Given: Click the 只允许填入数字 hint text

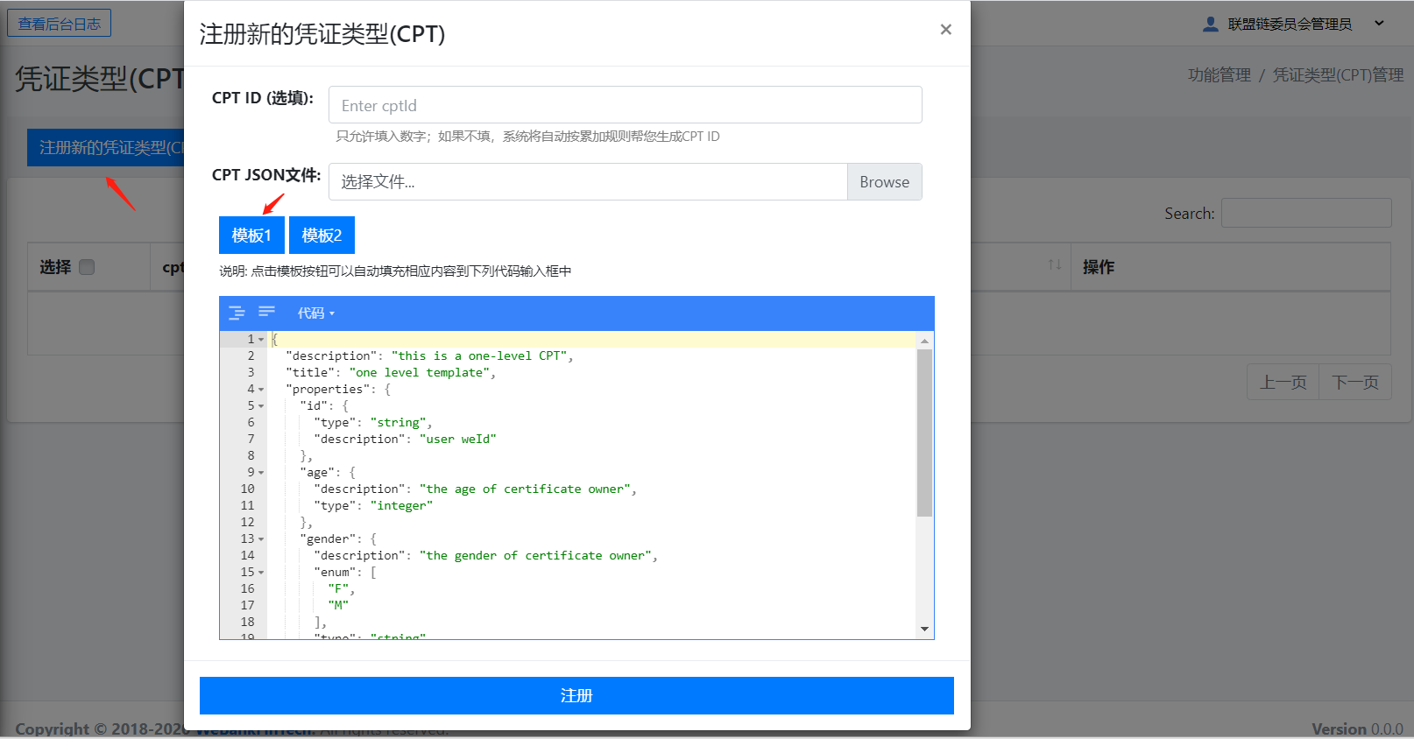Looking at the screenshot, I should coord(528,137).
